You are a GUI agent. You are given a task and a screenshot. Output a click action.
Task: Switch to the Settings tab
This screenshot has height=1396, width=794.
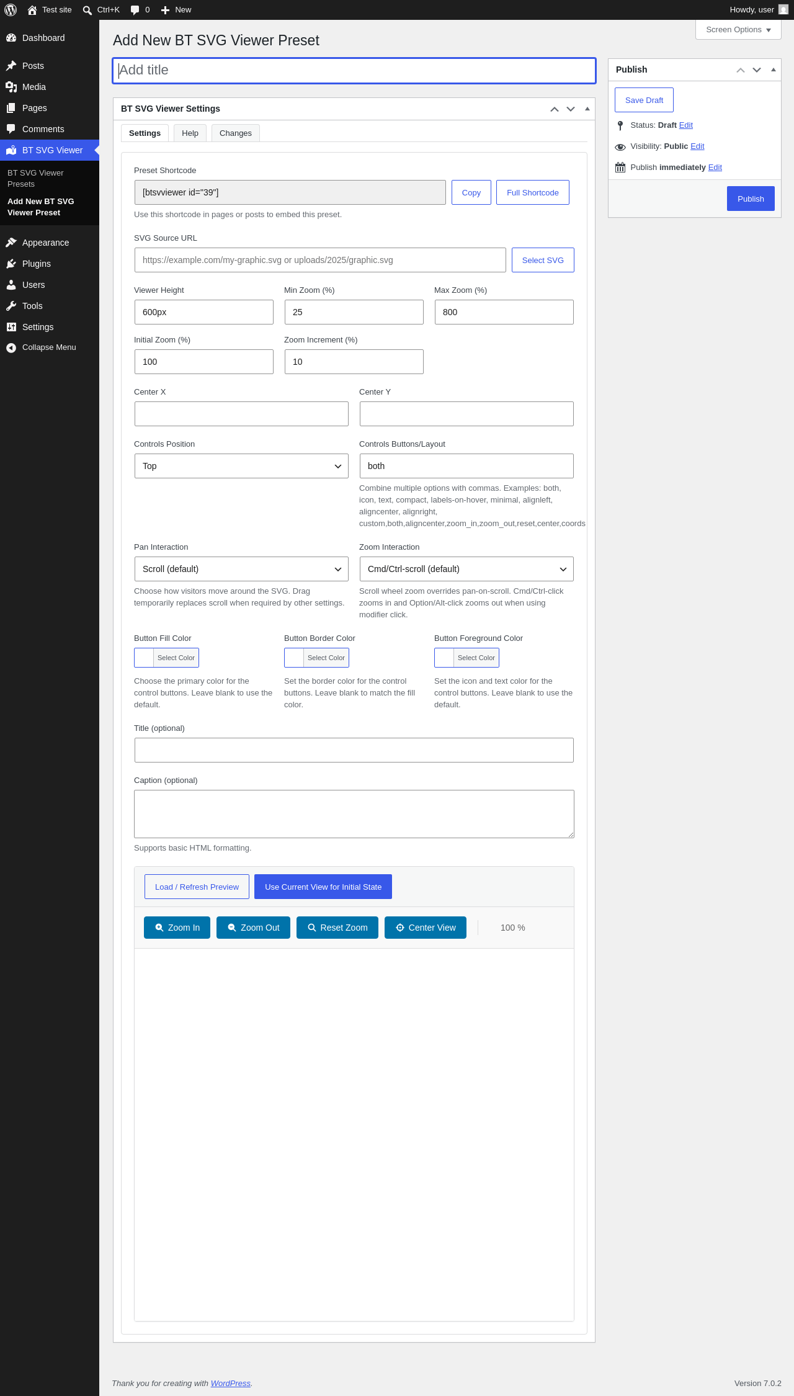click(145, 133)
